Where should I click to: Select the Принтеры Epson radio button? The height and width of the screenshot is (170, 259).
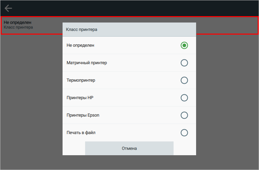point(184,115)
